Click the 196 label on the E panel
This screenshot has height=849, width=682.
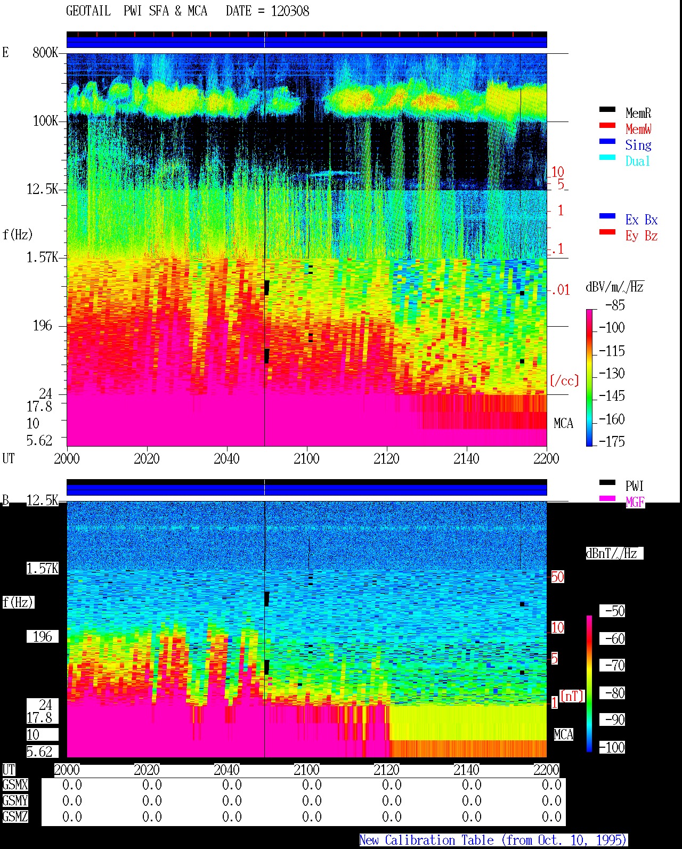pos(43,325)
